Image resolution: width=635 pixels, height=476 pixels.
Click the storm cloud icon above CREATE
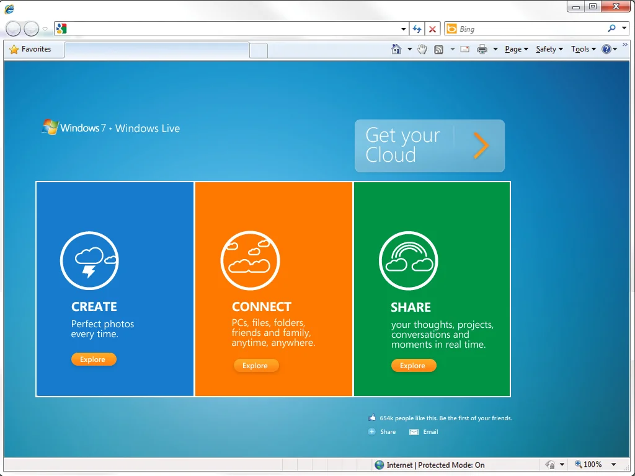(x=89, y=261)
